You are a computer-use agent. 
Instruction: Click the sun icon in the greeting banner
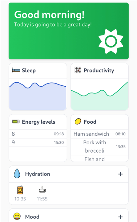coord(111,42)
